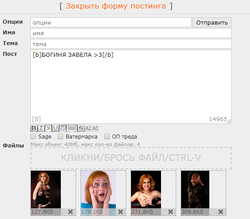Apply subscript formatting button
The height and width of the screenshot is (219, 250).
click(x=95, y=128)
